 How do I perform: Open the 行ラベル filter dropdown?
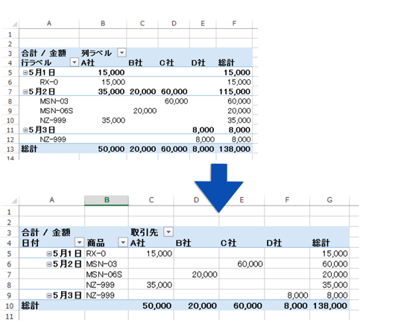[75, 63]
